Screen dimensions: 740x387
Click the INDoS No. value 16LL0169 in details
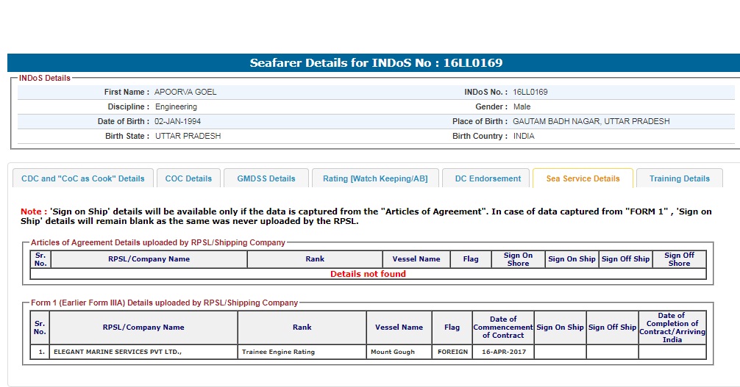click(530, 92)
